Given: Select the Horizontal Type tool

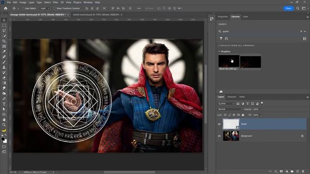Looking at the screenshot, I should click(x=4, y=104).
